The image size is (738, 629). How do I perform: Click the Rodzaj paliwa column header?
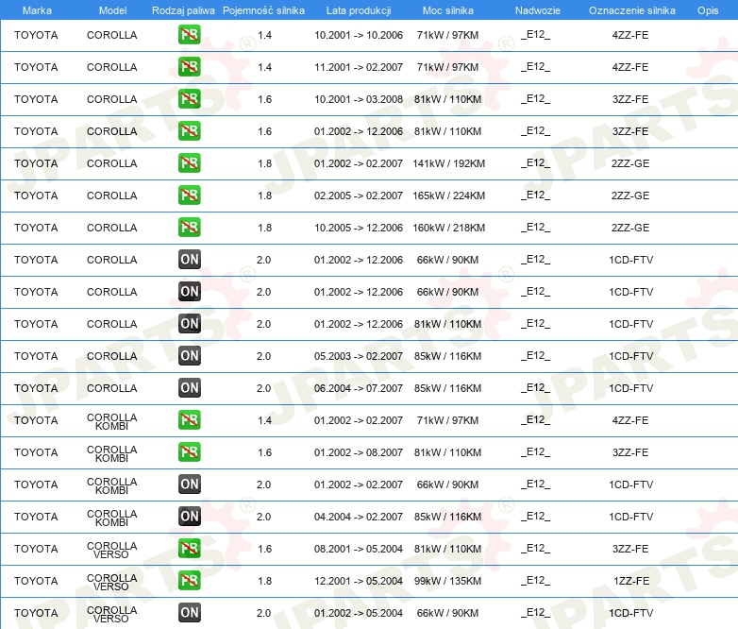pyautogui.click(x=183, y=10)
